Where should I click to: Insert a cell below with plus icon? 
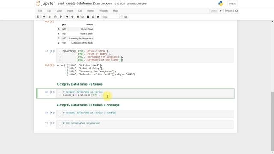coord(44,17)
